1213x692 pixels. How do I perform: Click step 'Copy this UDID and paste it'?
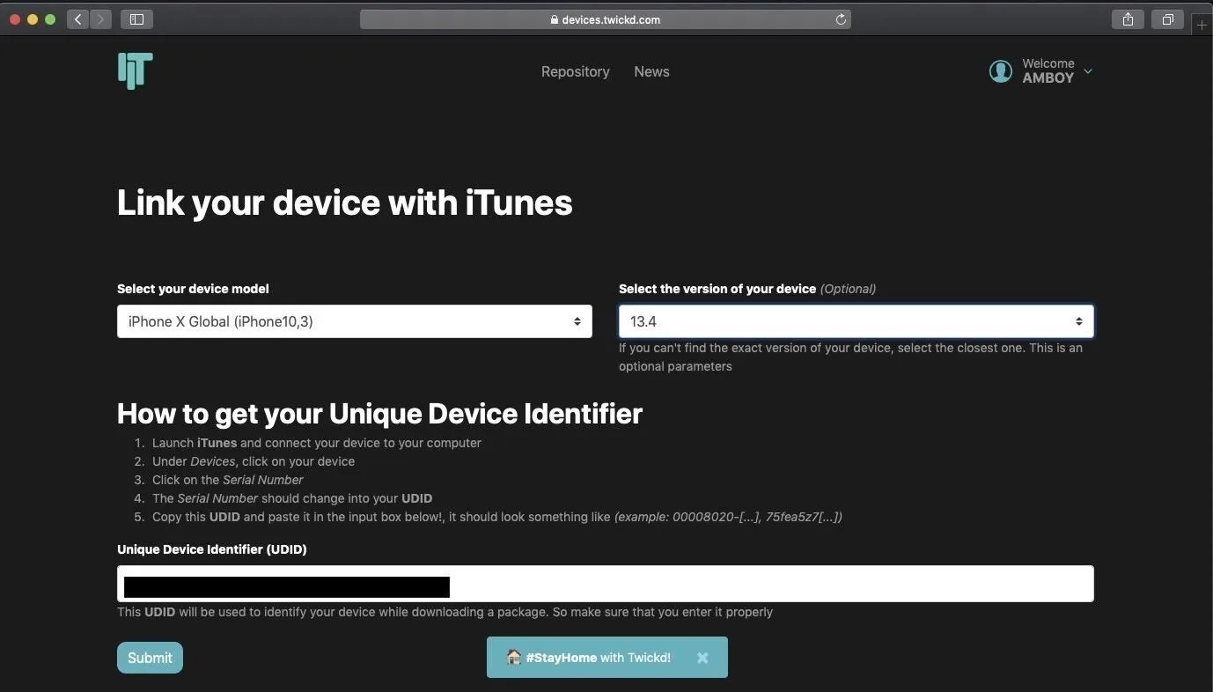point(497,517)
